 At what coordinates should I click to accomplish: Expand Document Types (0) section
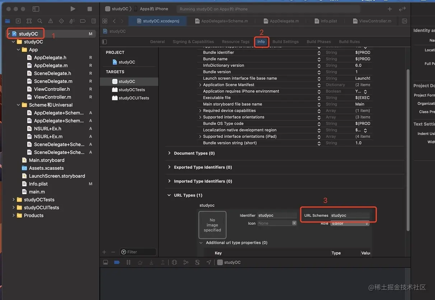click(169, 153)
